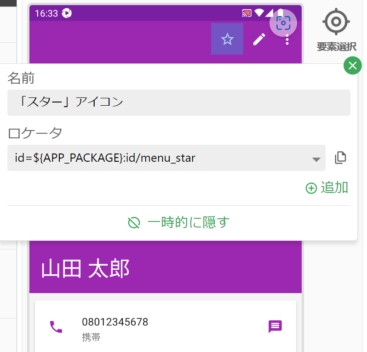Click the contact name 山田 太郎
This screenshot has width=367, height=352.
pos(86,268)
